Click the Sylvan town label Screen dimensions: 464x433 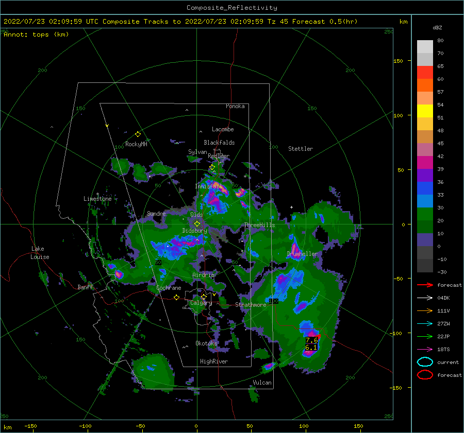tap(197, 152)
